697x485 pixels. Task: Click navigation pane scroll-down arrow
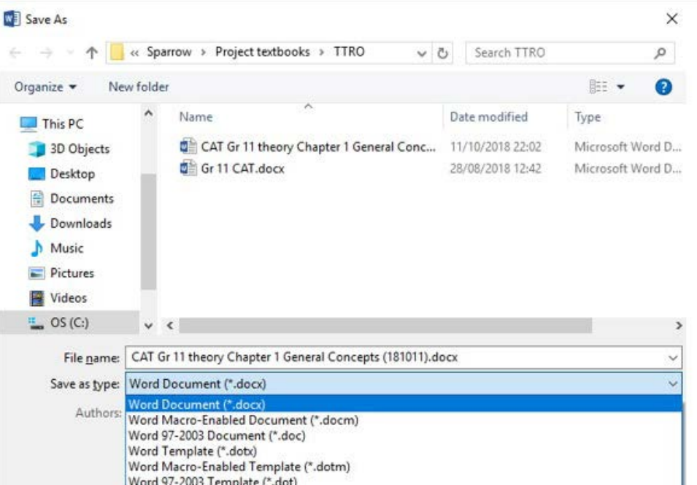[x=148, y=326]
